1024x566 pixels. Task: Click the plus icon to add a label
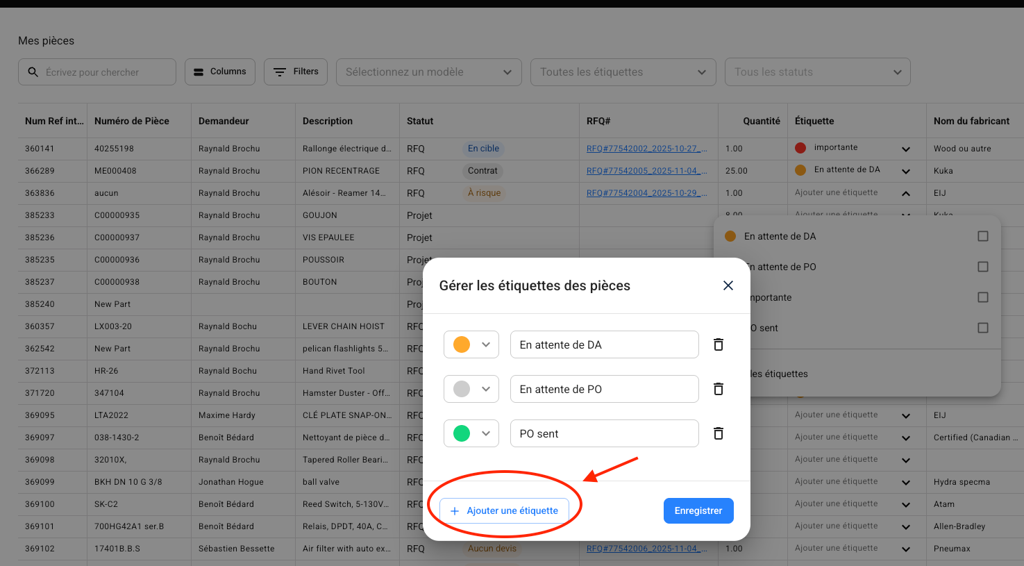[455, 511]
